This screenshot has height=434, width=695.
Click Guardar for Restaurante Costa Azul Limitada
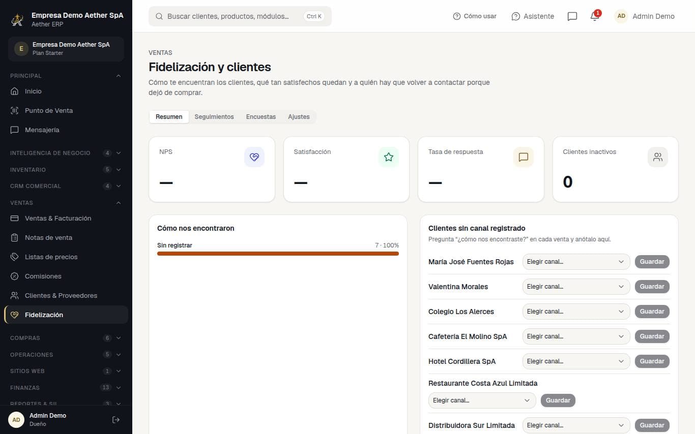[x=558, y=400]
